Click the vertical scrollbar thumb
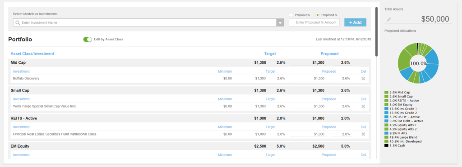This screenshot has width=462, height=167. pos(376,31)
